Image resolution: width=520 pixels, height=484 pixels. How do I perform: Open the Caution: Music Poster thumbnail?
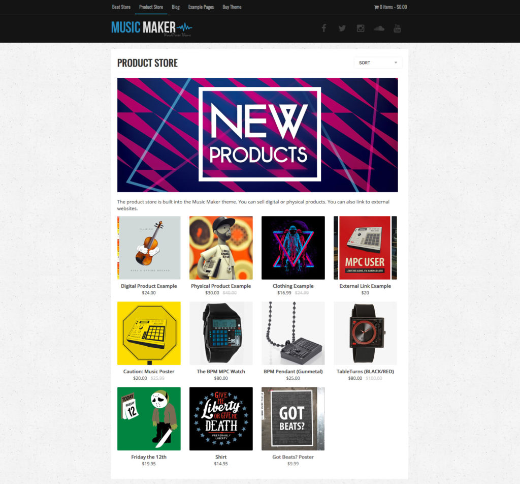point(149,334)
